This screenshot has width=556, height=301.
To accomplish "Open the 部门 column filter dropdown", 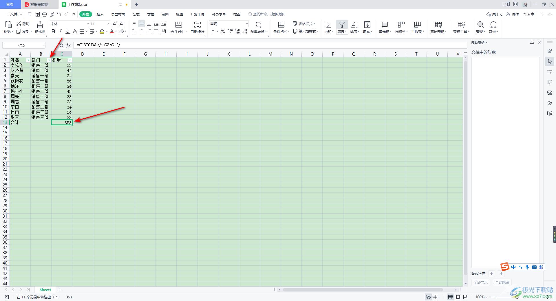I will 49,60.
